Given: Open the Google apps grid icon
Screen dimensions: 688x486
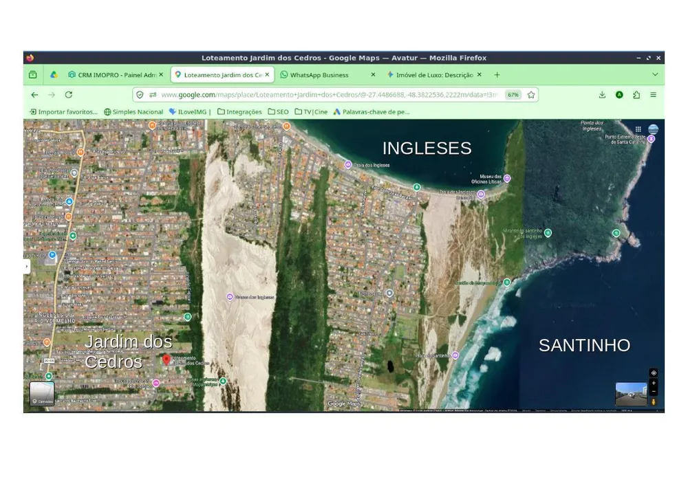Looking at the screenshot, I should [638, 129].
